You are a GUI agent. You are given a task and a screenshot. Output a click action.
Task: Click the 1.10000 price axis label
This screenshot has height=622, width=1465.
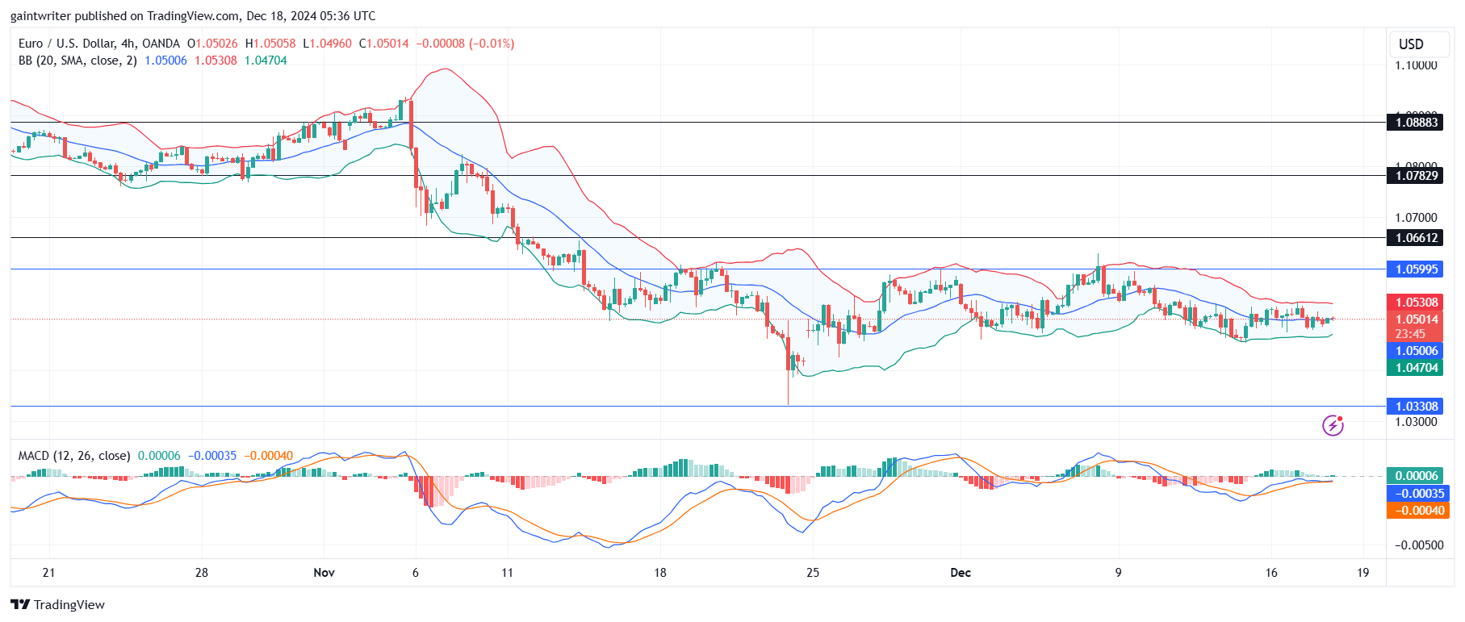(x=1416, y=65)
